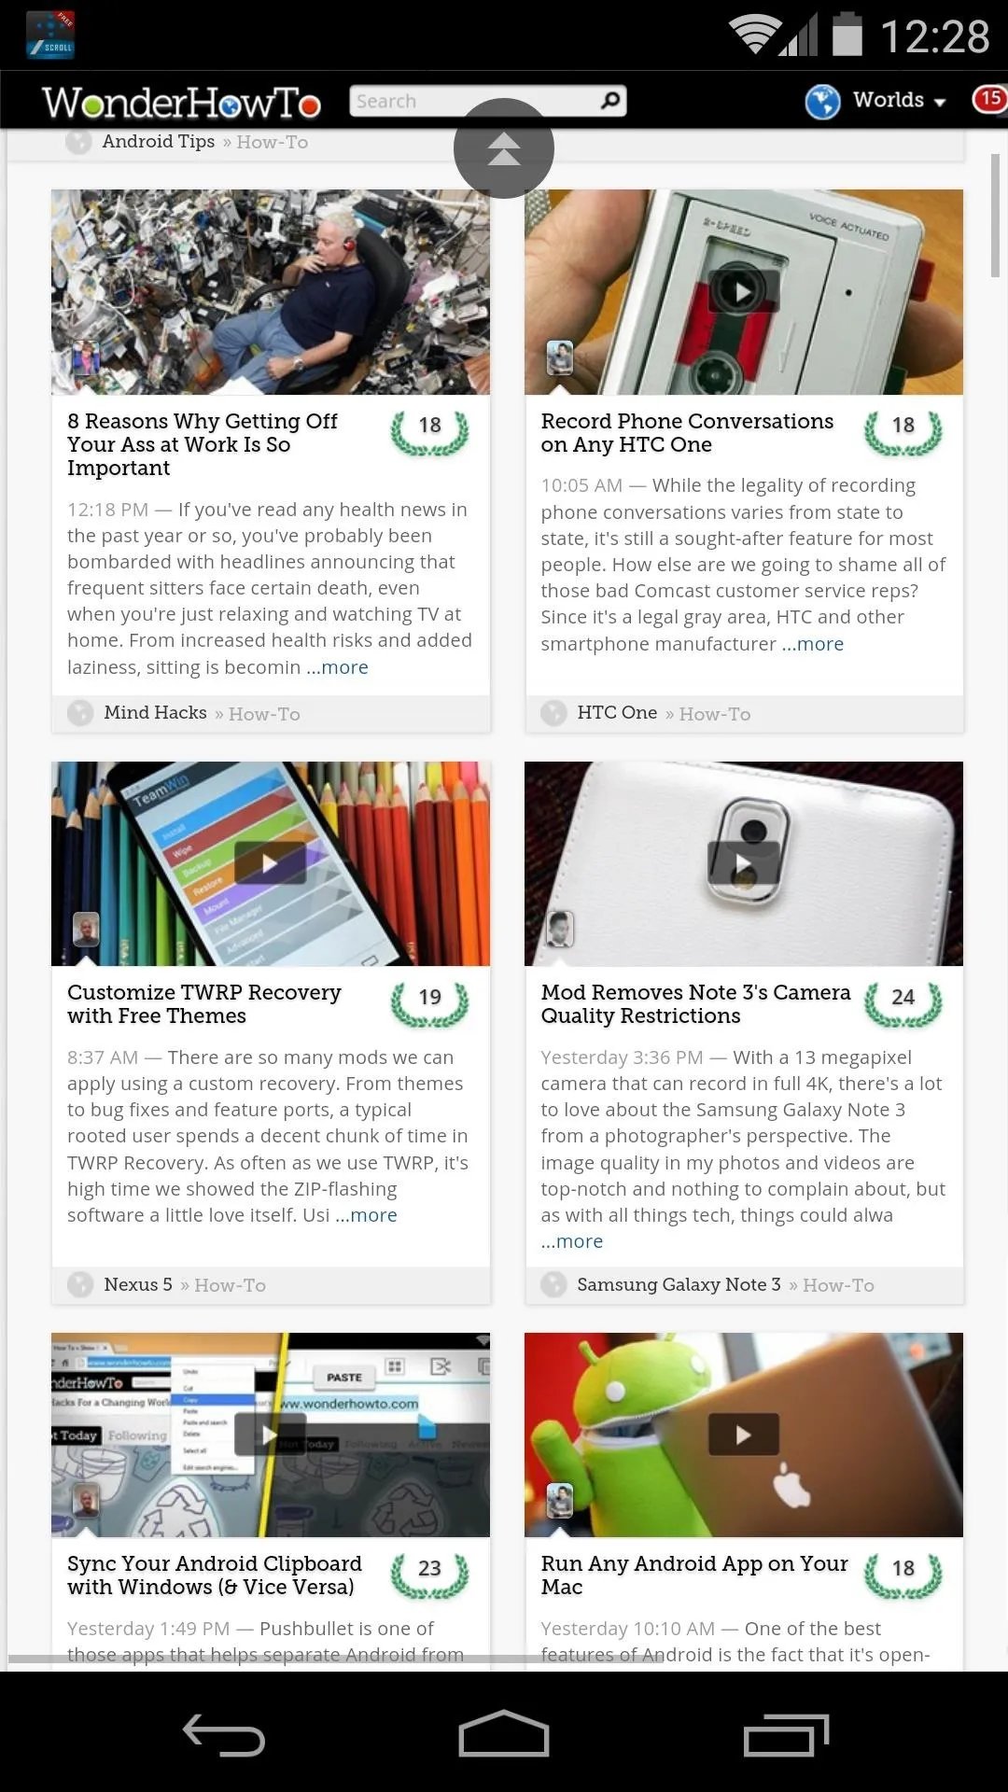Tap the Android recent apps button
This screenshot has width=1008, height=1792.
tap(786, 1735)
